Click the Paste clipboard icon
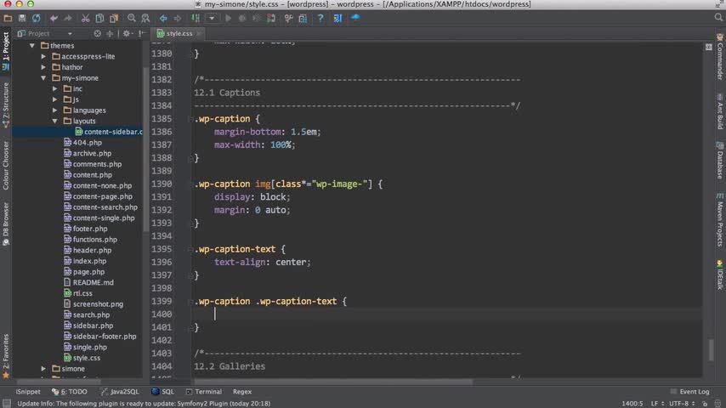The height and width of the screenshot is (408, 726). tap(114, 18)
